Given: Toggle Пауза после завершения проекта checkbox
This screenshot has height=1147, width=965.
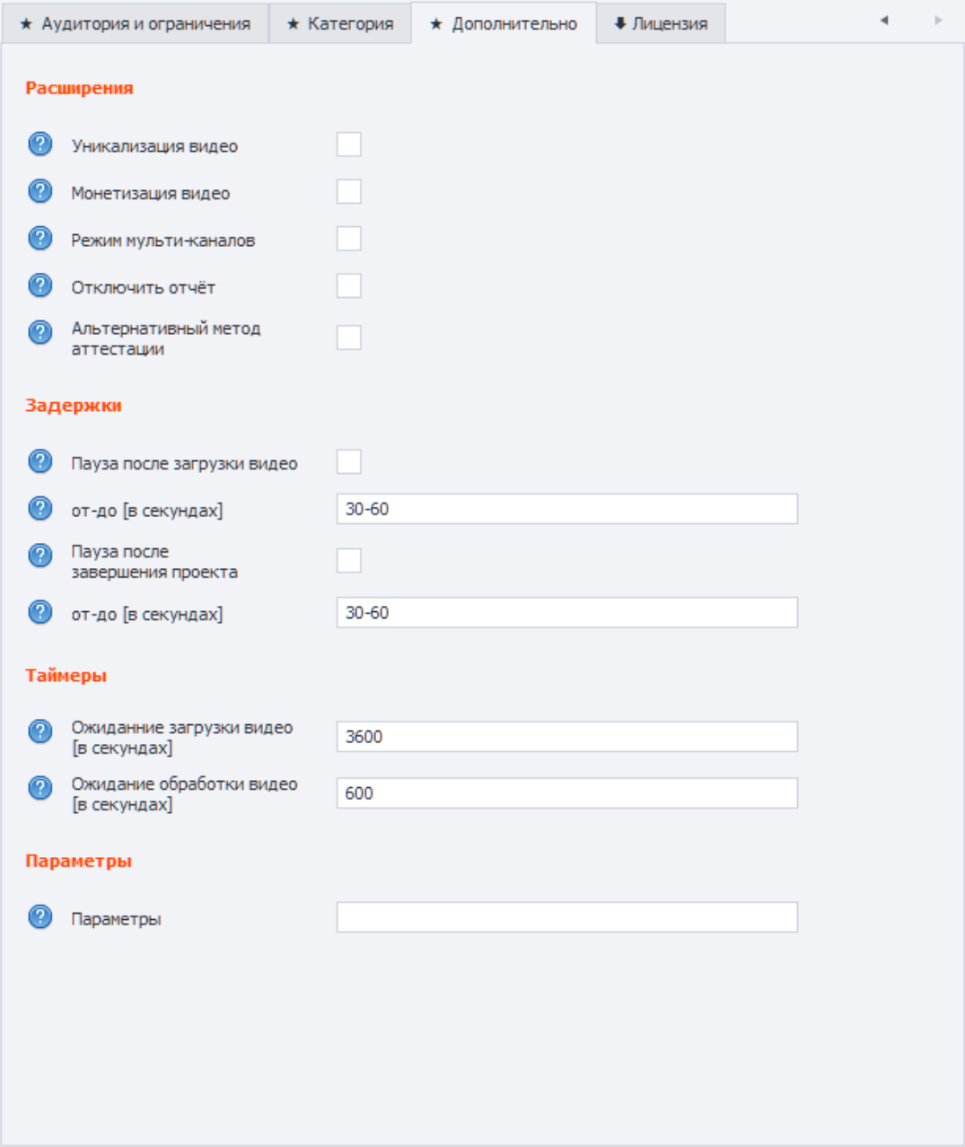Looking at the screenshot, I should pyautogui.click(x=349, y=561).
